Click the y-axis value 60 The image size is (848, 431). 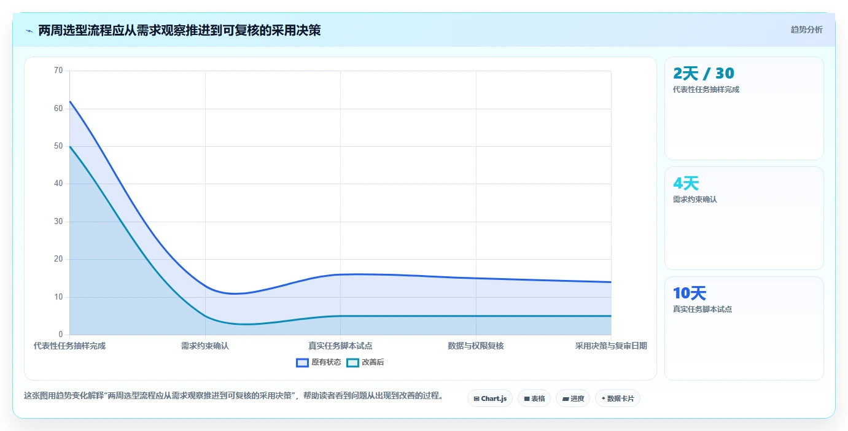pos(58,109)
